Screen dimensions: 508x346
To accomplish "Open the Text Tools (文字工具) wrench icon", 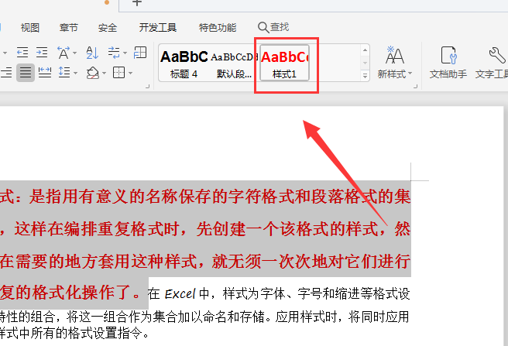I will click(x=492, y=62).
